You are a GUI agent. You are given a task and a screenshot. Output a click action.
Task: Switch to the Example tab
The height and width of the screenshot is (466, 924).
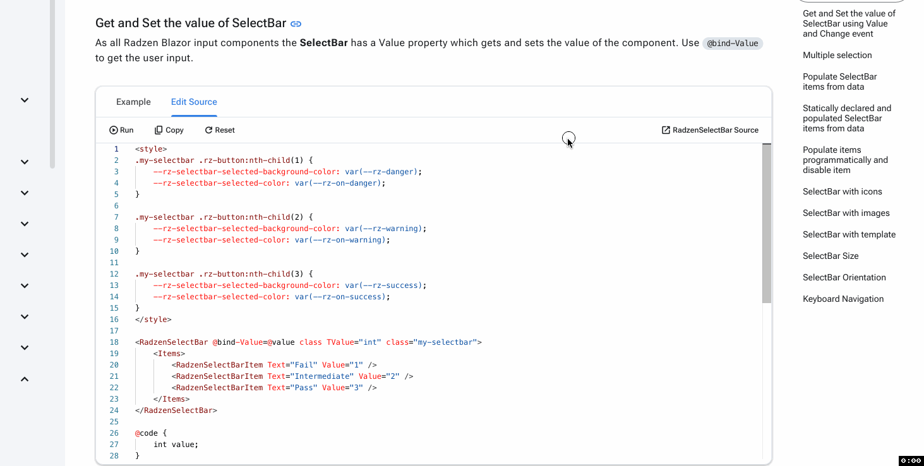[x=133, y=102]
